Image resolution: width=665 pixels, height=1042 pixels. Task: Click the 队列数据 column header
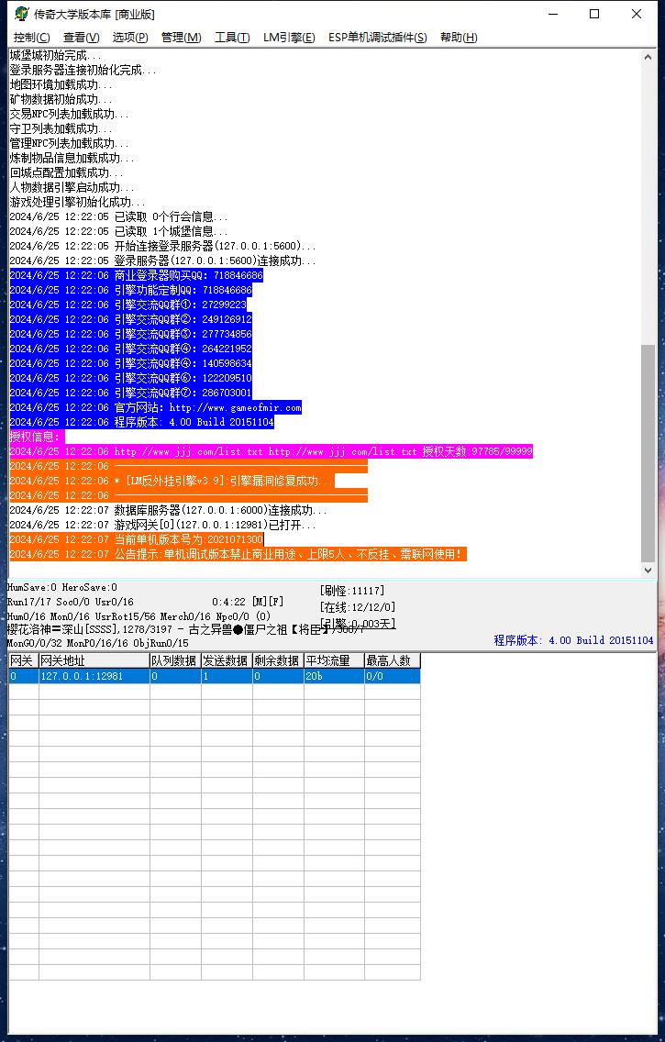(x=174, y=660)
